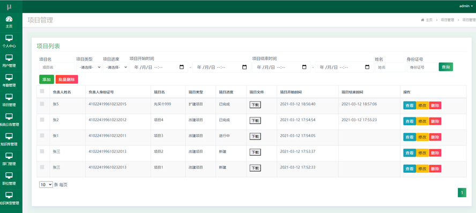Download file for 项目2
This screenshot has width=476, height=213.
(x=255, y=152)
